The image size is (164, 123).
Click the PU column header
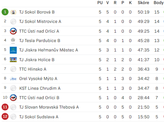[x=100, y=3]
